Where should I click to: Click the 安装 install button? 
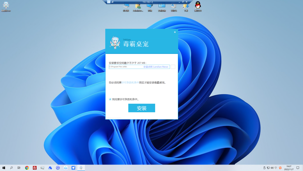142,108
